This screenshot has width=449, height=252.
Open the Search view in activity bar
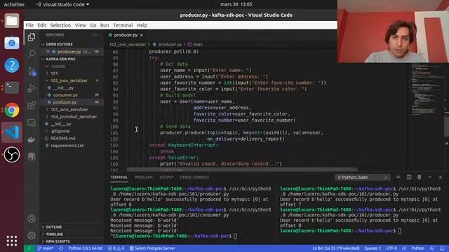(x=32, y=54)
